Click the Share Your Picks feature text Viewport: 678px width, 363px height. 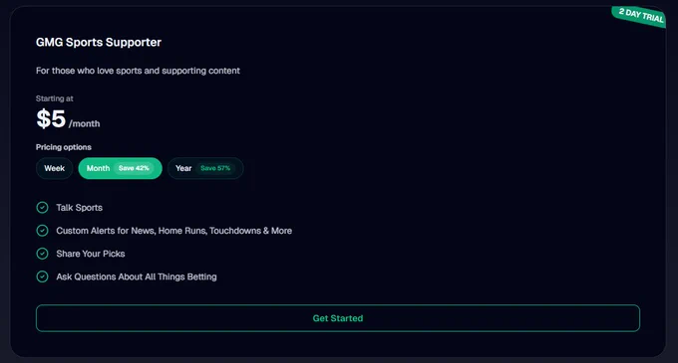[x=91, y=254]
